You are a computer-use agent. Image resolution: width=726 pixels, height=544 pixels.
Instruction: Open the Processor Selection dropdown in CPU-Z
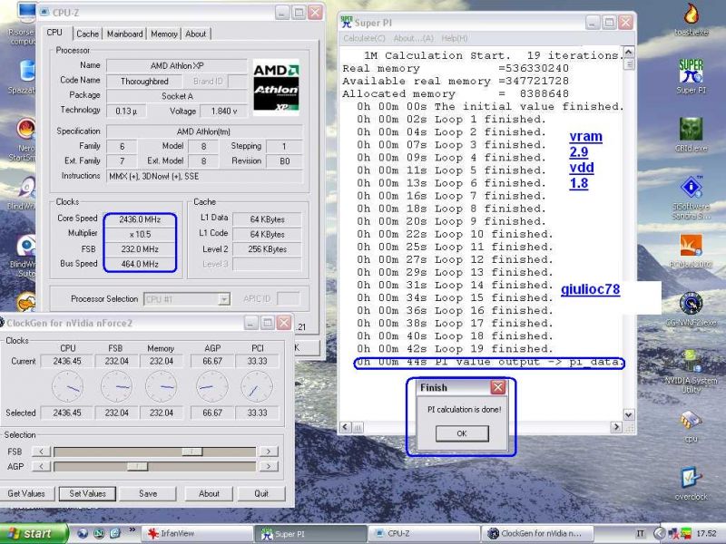click(x=187, y=299)
